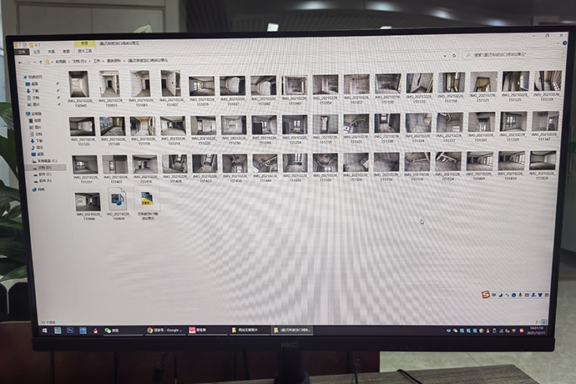Viewport: 576px width, 384px height.
Task: Click the 管理 contextual tab header
Action: pos(84,43)
